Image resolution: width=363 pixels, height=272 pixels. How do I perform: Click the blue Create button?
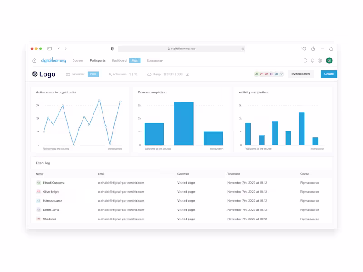tap(329, 74)
